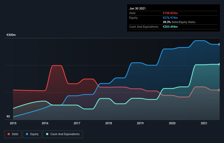This screenshot has width=224, height=143.
Task: Toggle the Debt series legend button
Action: click(13, 134)
